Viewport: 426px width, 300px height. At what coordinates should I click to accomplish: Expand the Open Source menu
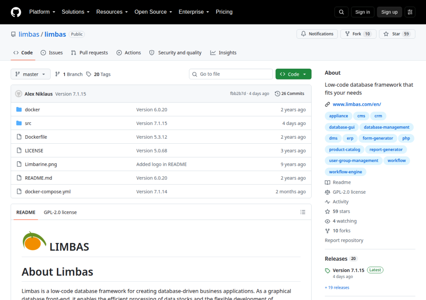pyautogui.click(x=153, y=12)
